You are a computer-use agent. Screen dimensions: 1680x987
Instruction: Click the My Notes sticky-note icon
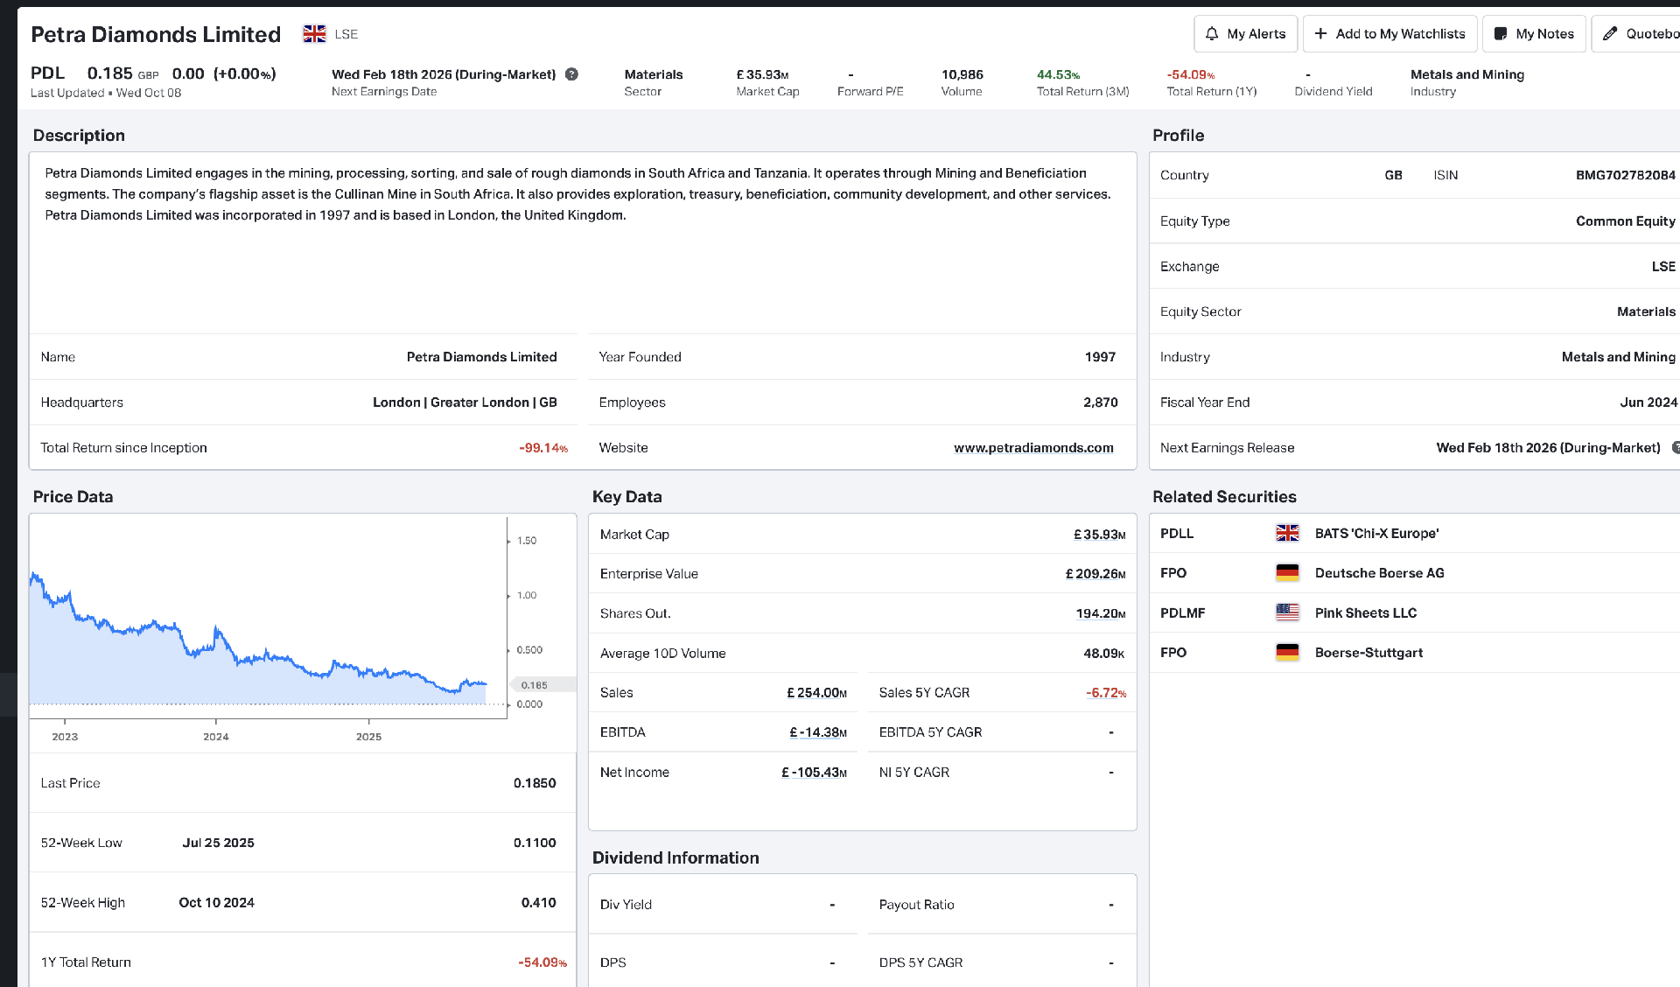tap(1501, 34)
